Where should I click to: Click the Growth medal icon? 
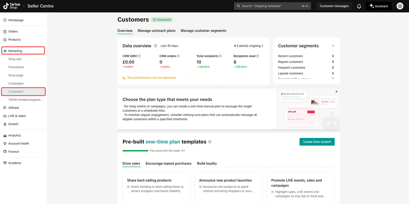pos(5,124)
